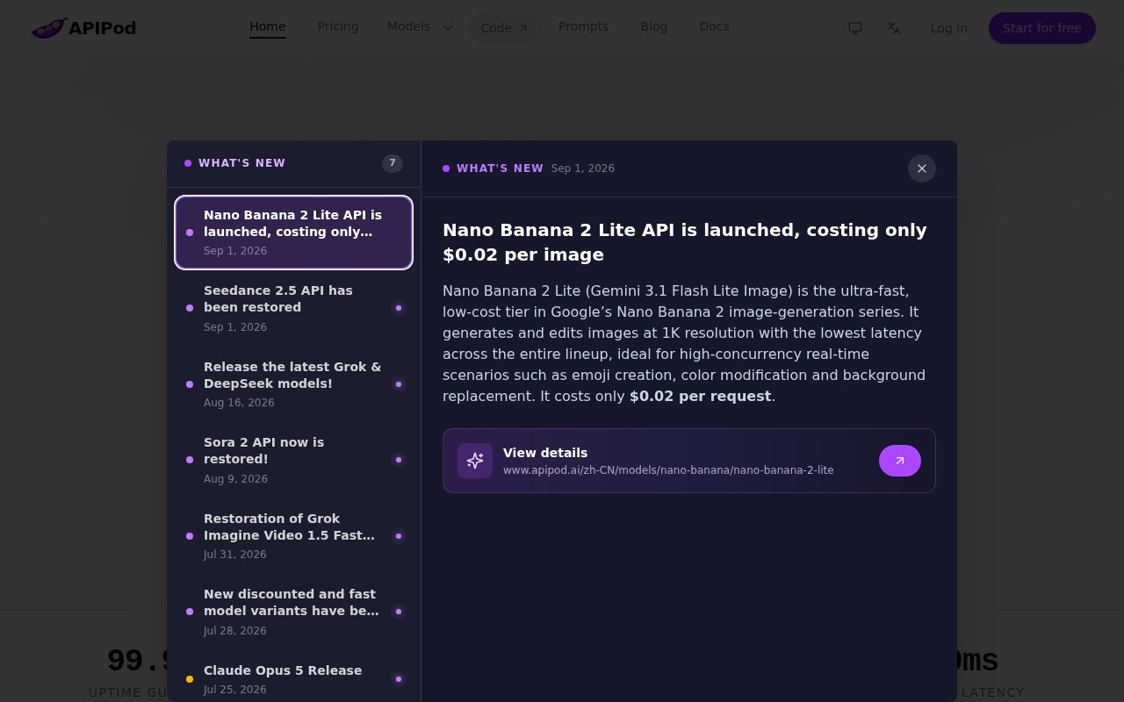Screen dimensions: 1124x702
Task: Close the What's New dialog
Action: tap(922, 168)
